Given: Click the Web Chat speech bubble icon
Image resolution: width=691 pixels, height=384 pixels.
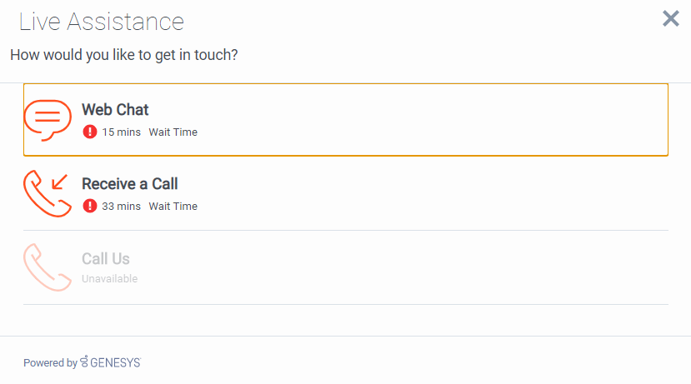Looking at the screenshot, I should click(48, 120).
